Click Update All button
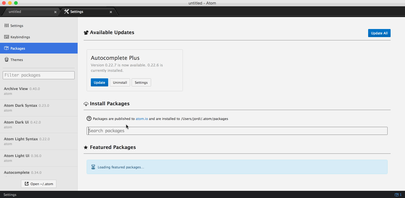Viewport: 405px width, 198px height. 379,33
